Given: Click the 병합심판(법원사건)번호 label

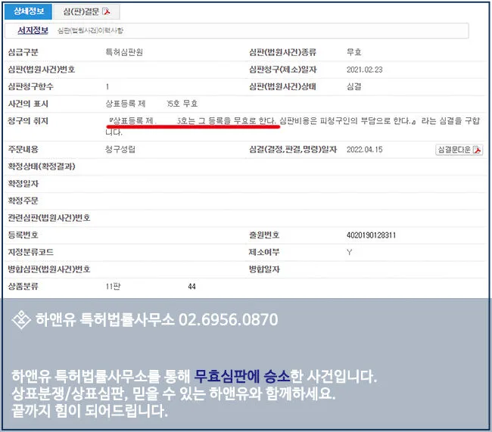Looking at the screenshot, I should [49, 269].
